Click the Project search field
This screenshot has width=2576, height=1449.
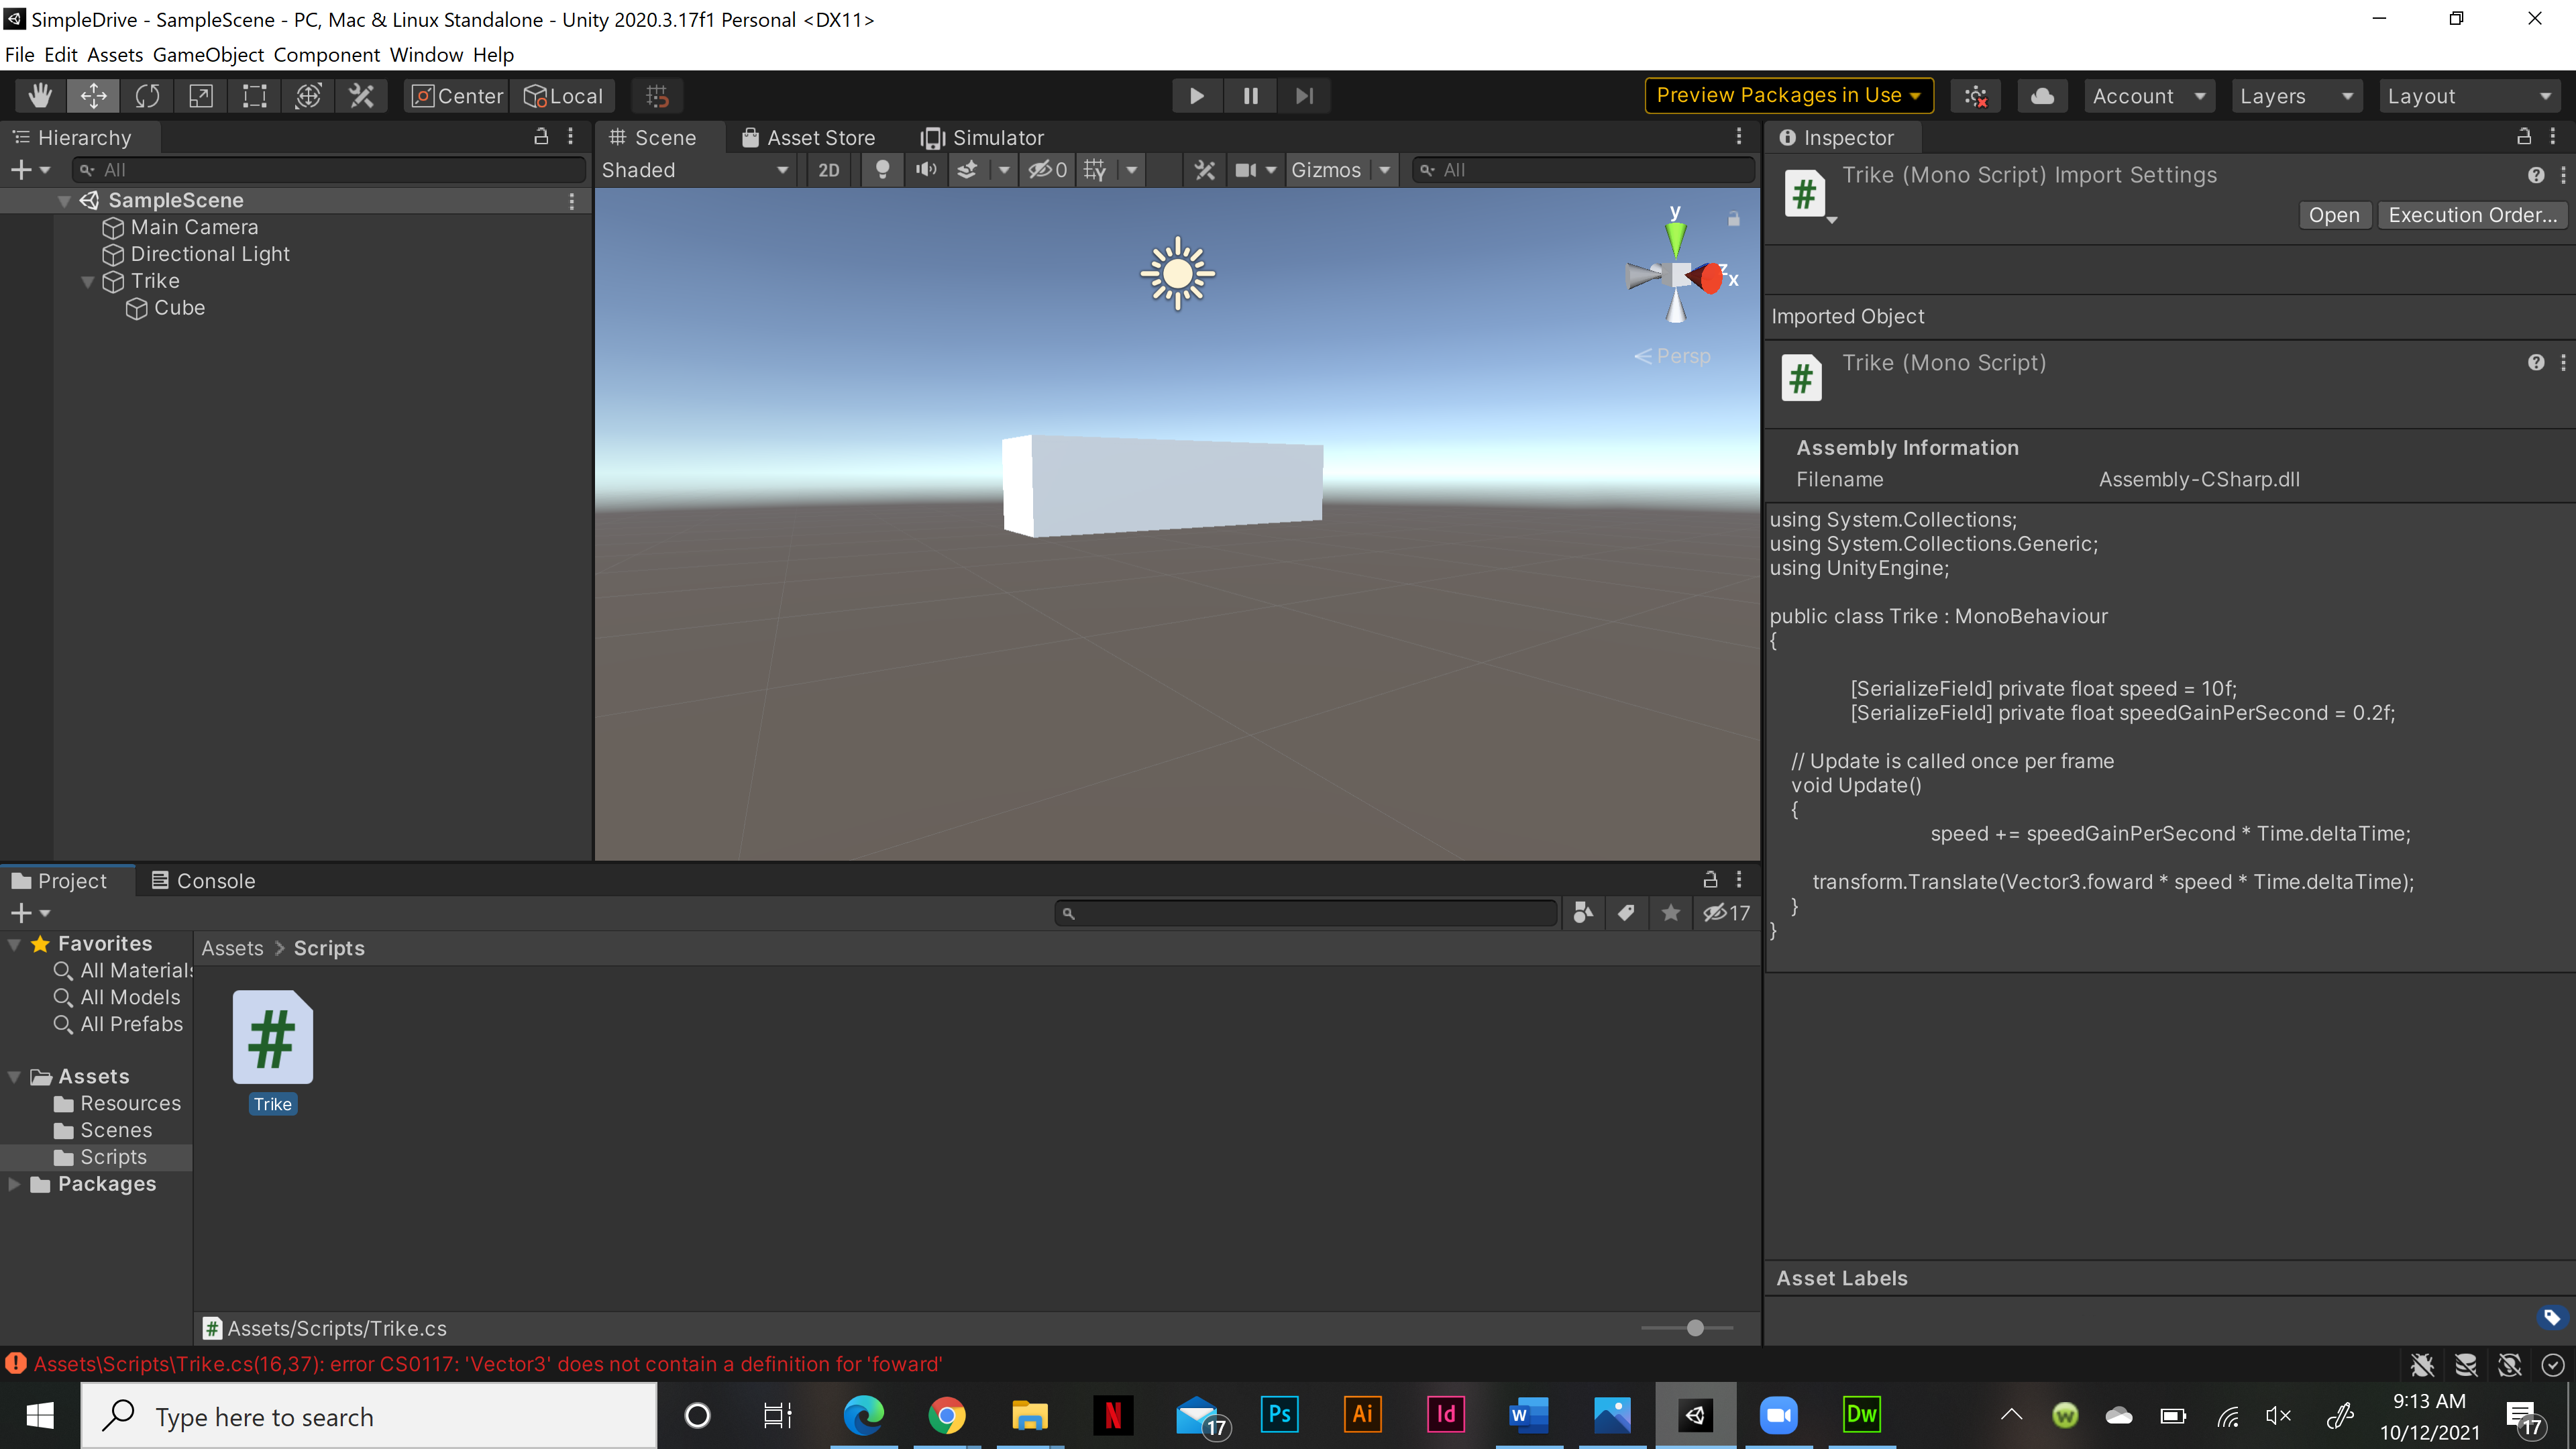click(x=1306, y=913)
